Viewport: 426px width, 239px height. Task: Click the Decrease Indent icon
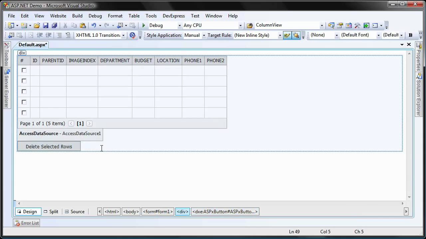click(x=40, y=35)
